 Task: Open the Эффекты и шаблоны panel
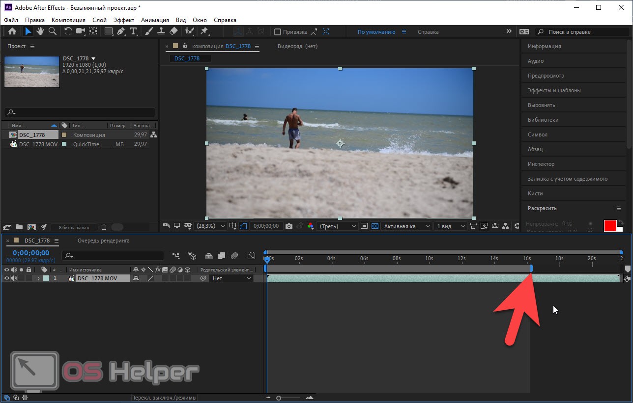[554, 90]
